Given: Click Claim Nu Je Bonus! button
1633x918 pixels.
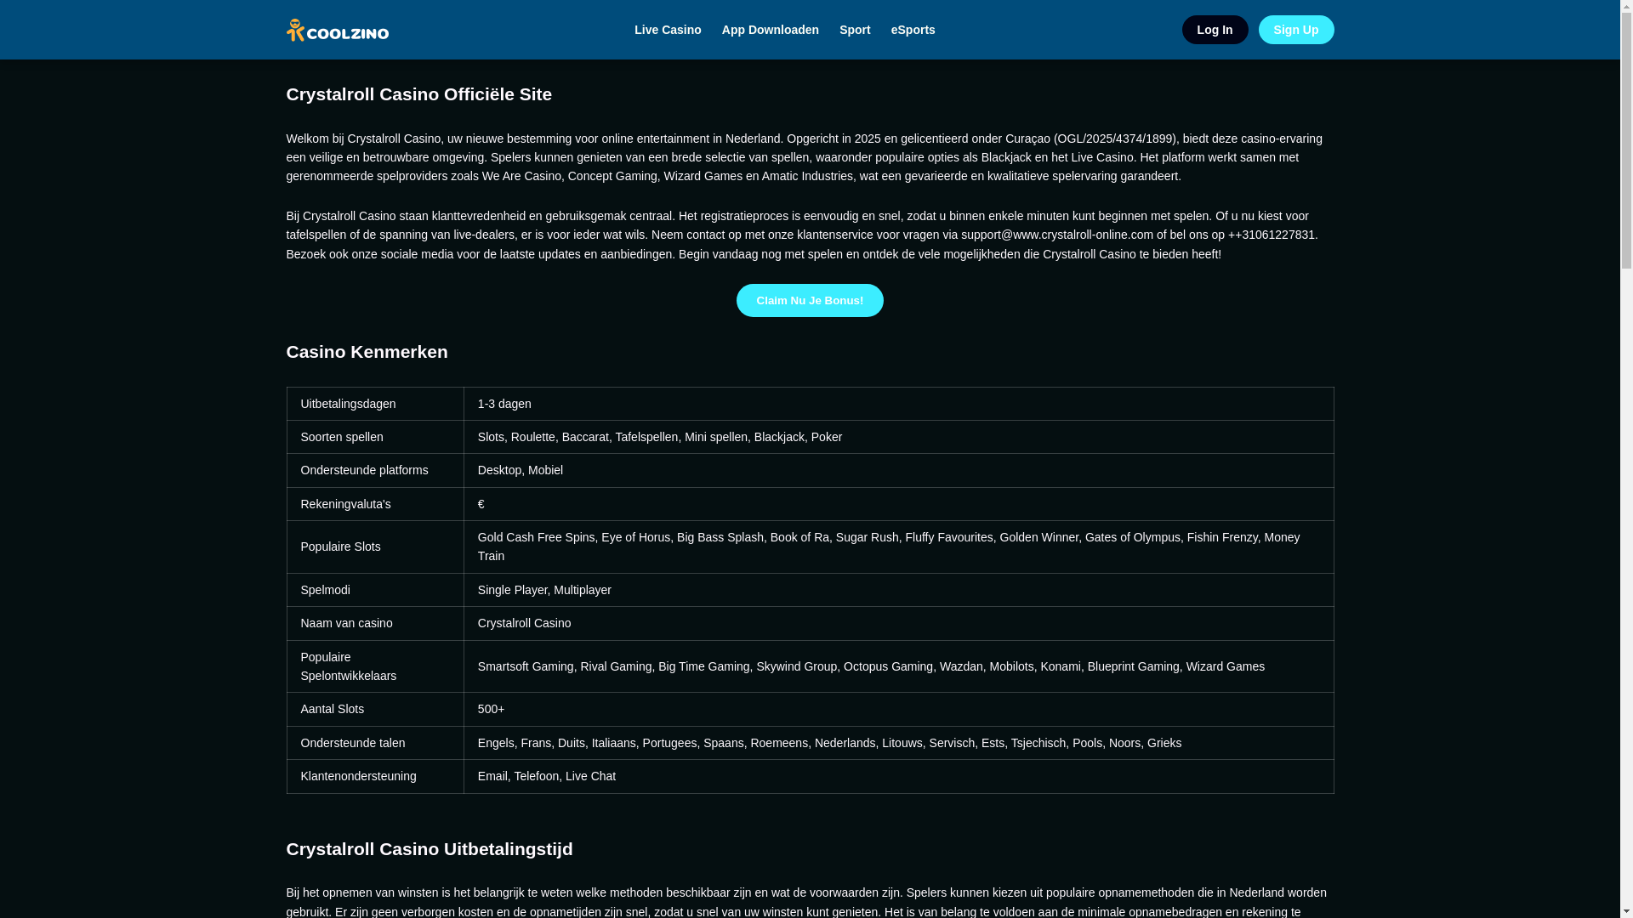Looking at the screenshot, I should pos(810,300).
